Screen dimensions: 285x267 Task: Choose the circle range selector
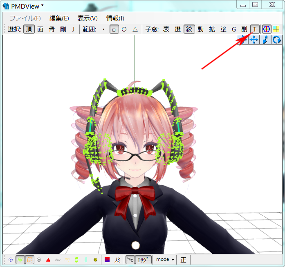tap(124, 29)
